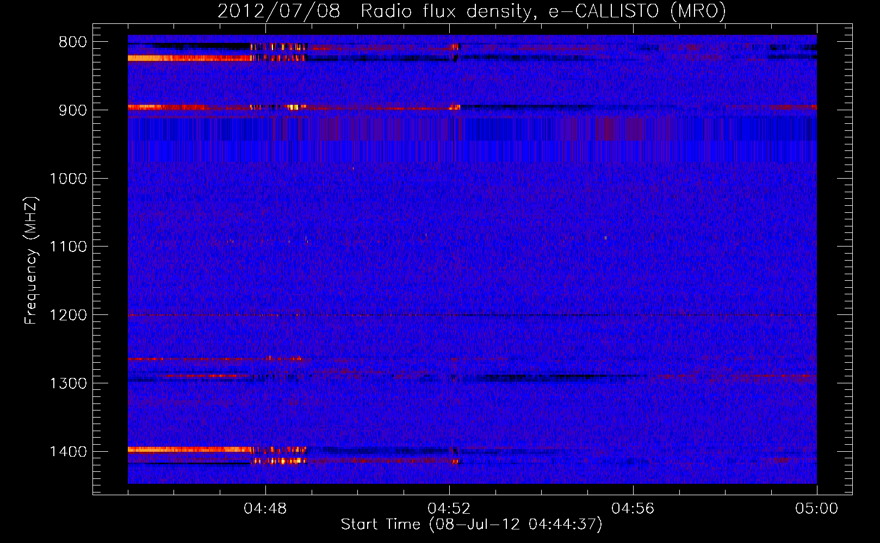Click the 04:56 time tick label
This screenshot has width=880, height=543.
[633, 509]
